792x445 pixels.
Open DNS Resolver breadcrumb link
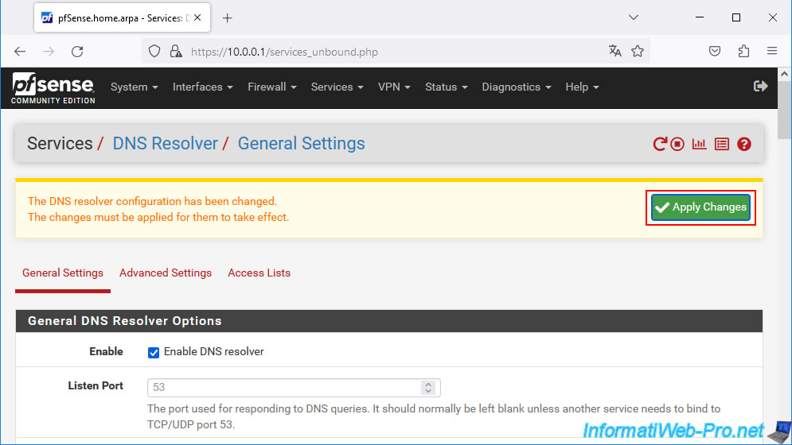point(166,143)
